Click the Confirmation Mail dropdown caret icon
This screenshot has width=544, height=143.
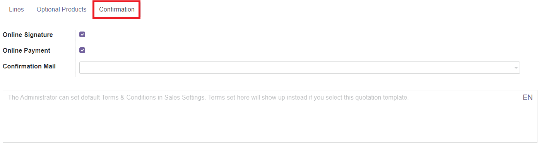(516, 68)
